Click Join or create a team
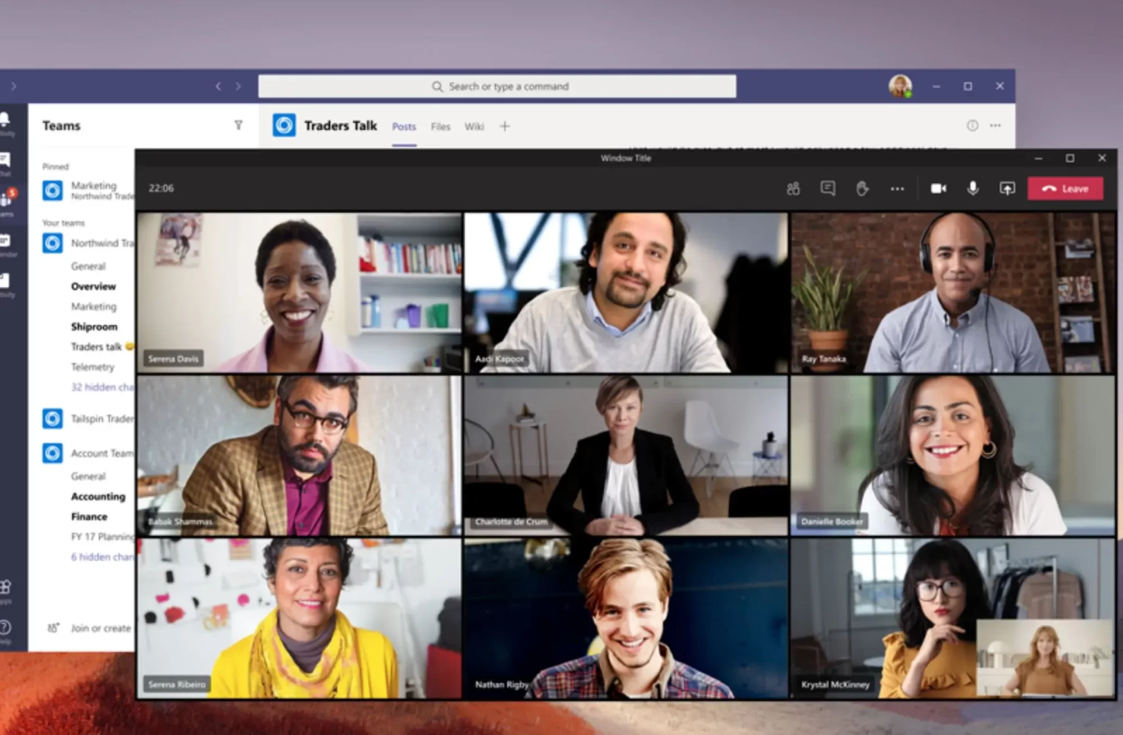Screen dimensions: 1123x735 (x=90, y=628)
